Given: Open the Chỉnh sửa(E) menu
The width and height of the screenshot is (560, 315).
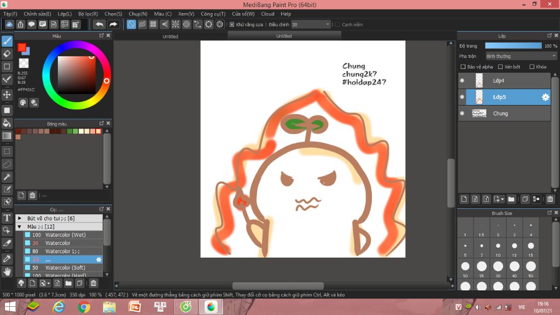Looking at the screenshot, I should 38,14.
